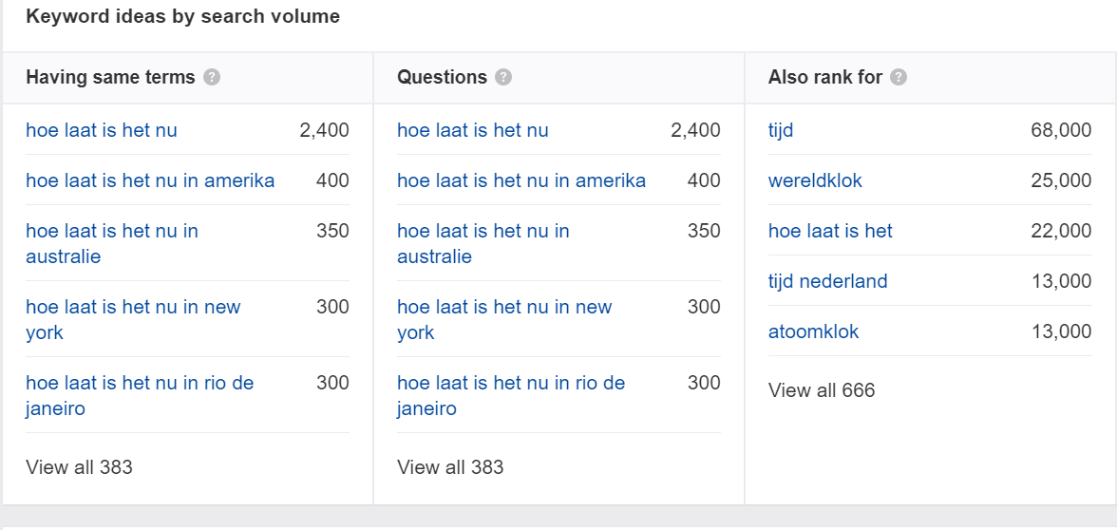The height and width of the screenshot is (530, 1117).
Task: Open 'hoe laat is het nu' in Having same terms
Action: click(101, 130)
